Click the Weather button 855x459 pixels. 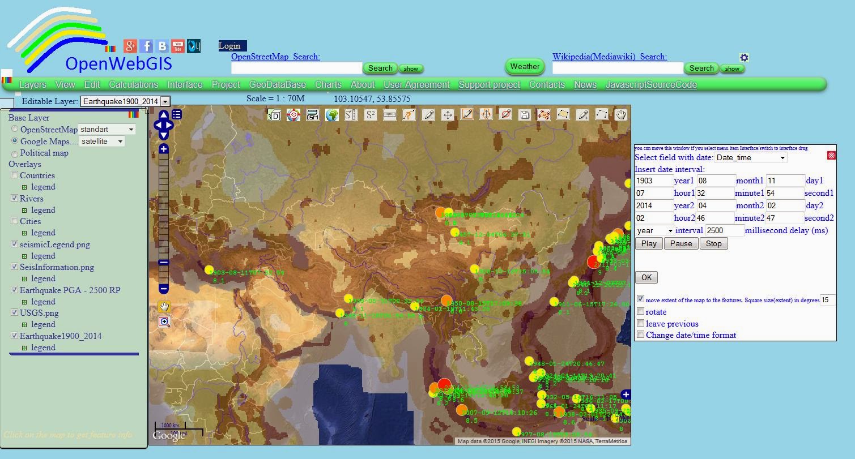[x=525, y=67]
